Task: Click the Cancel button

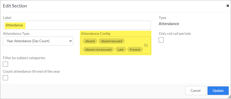Action: (195, 91)
